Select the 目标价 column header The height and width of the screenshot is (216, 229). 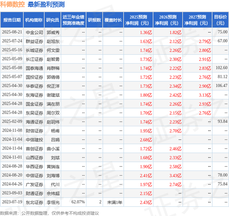point(220,20)
